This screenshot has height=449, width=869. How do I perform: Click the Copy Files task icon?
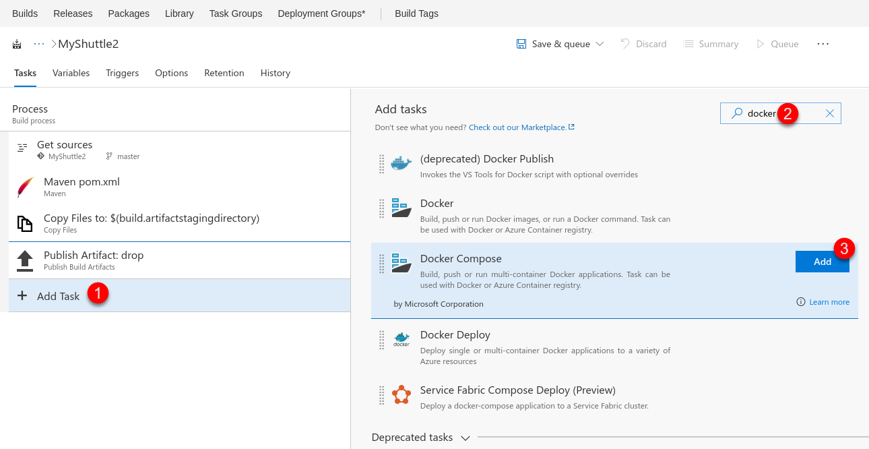25,224
